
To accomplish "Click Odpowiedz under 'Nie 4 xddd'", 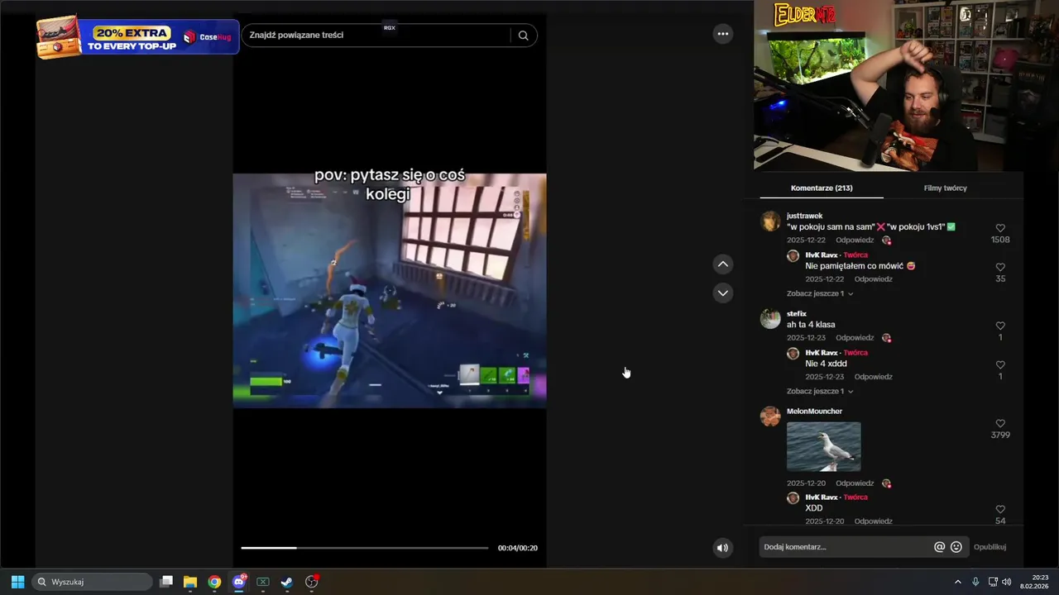I will 874,377.
